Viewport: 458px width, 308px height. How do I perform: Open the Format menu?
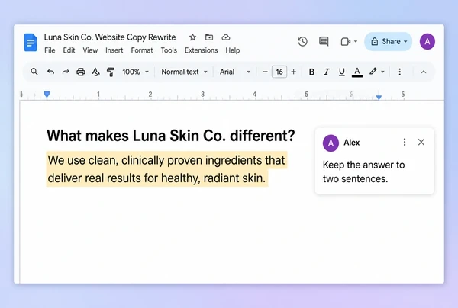point(142,50)
